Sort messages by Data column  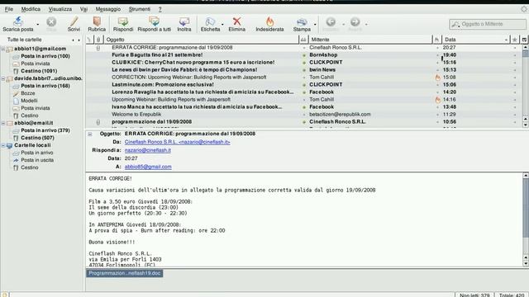pyautogui.click(x=476, y=40)
